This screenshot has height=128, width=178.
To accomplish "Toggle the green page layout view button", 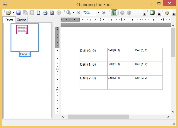I will pos(152,13).
